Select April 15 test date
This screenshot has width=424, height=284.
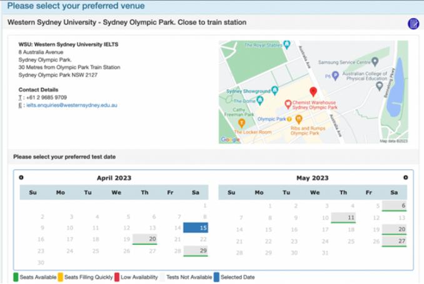[x=196, y=228]
